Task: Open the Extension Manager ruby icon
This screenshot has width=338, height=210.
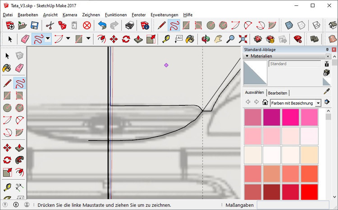Action: click(x=298, y=39)
